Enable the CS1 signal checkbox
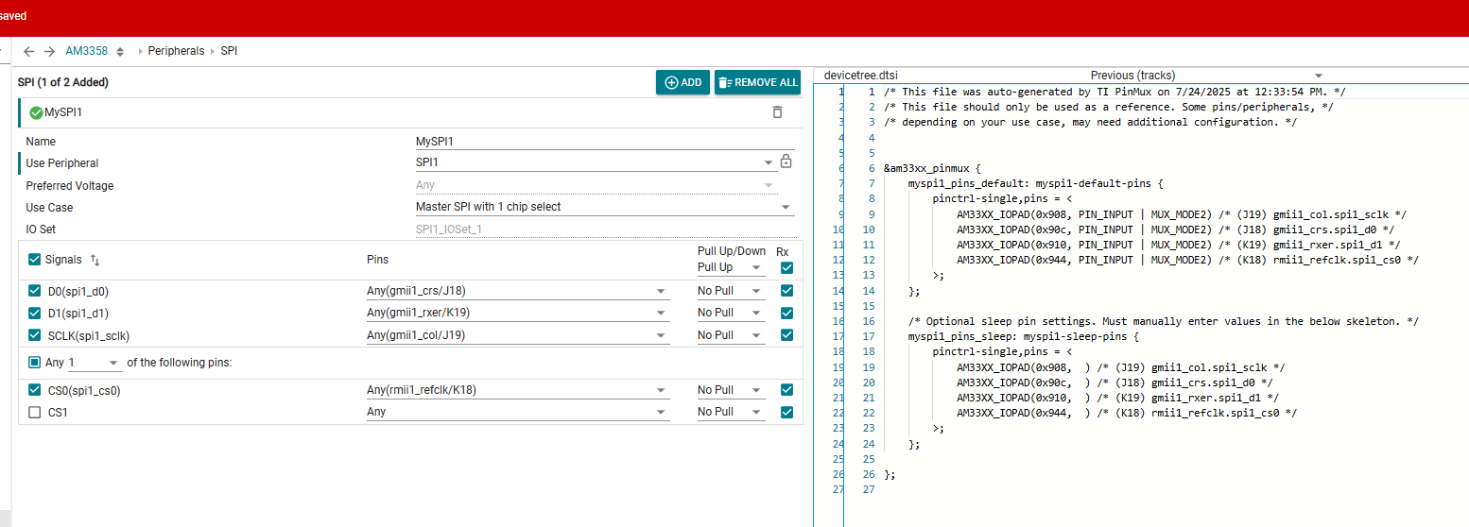This screenshot has width=1469, height=527. (35, 412)
